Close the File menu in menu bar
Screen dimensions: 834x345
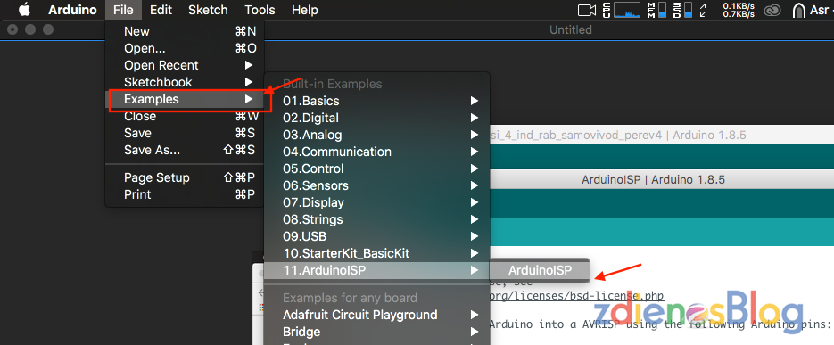(x=123, y=10)
